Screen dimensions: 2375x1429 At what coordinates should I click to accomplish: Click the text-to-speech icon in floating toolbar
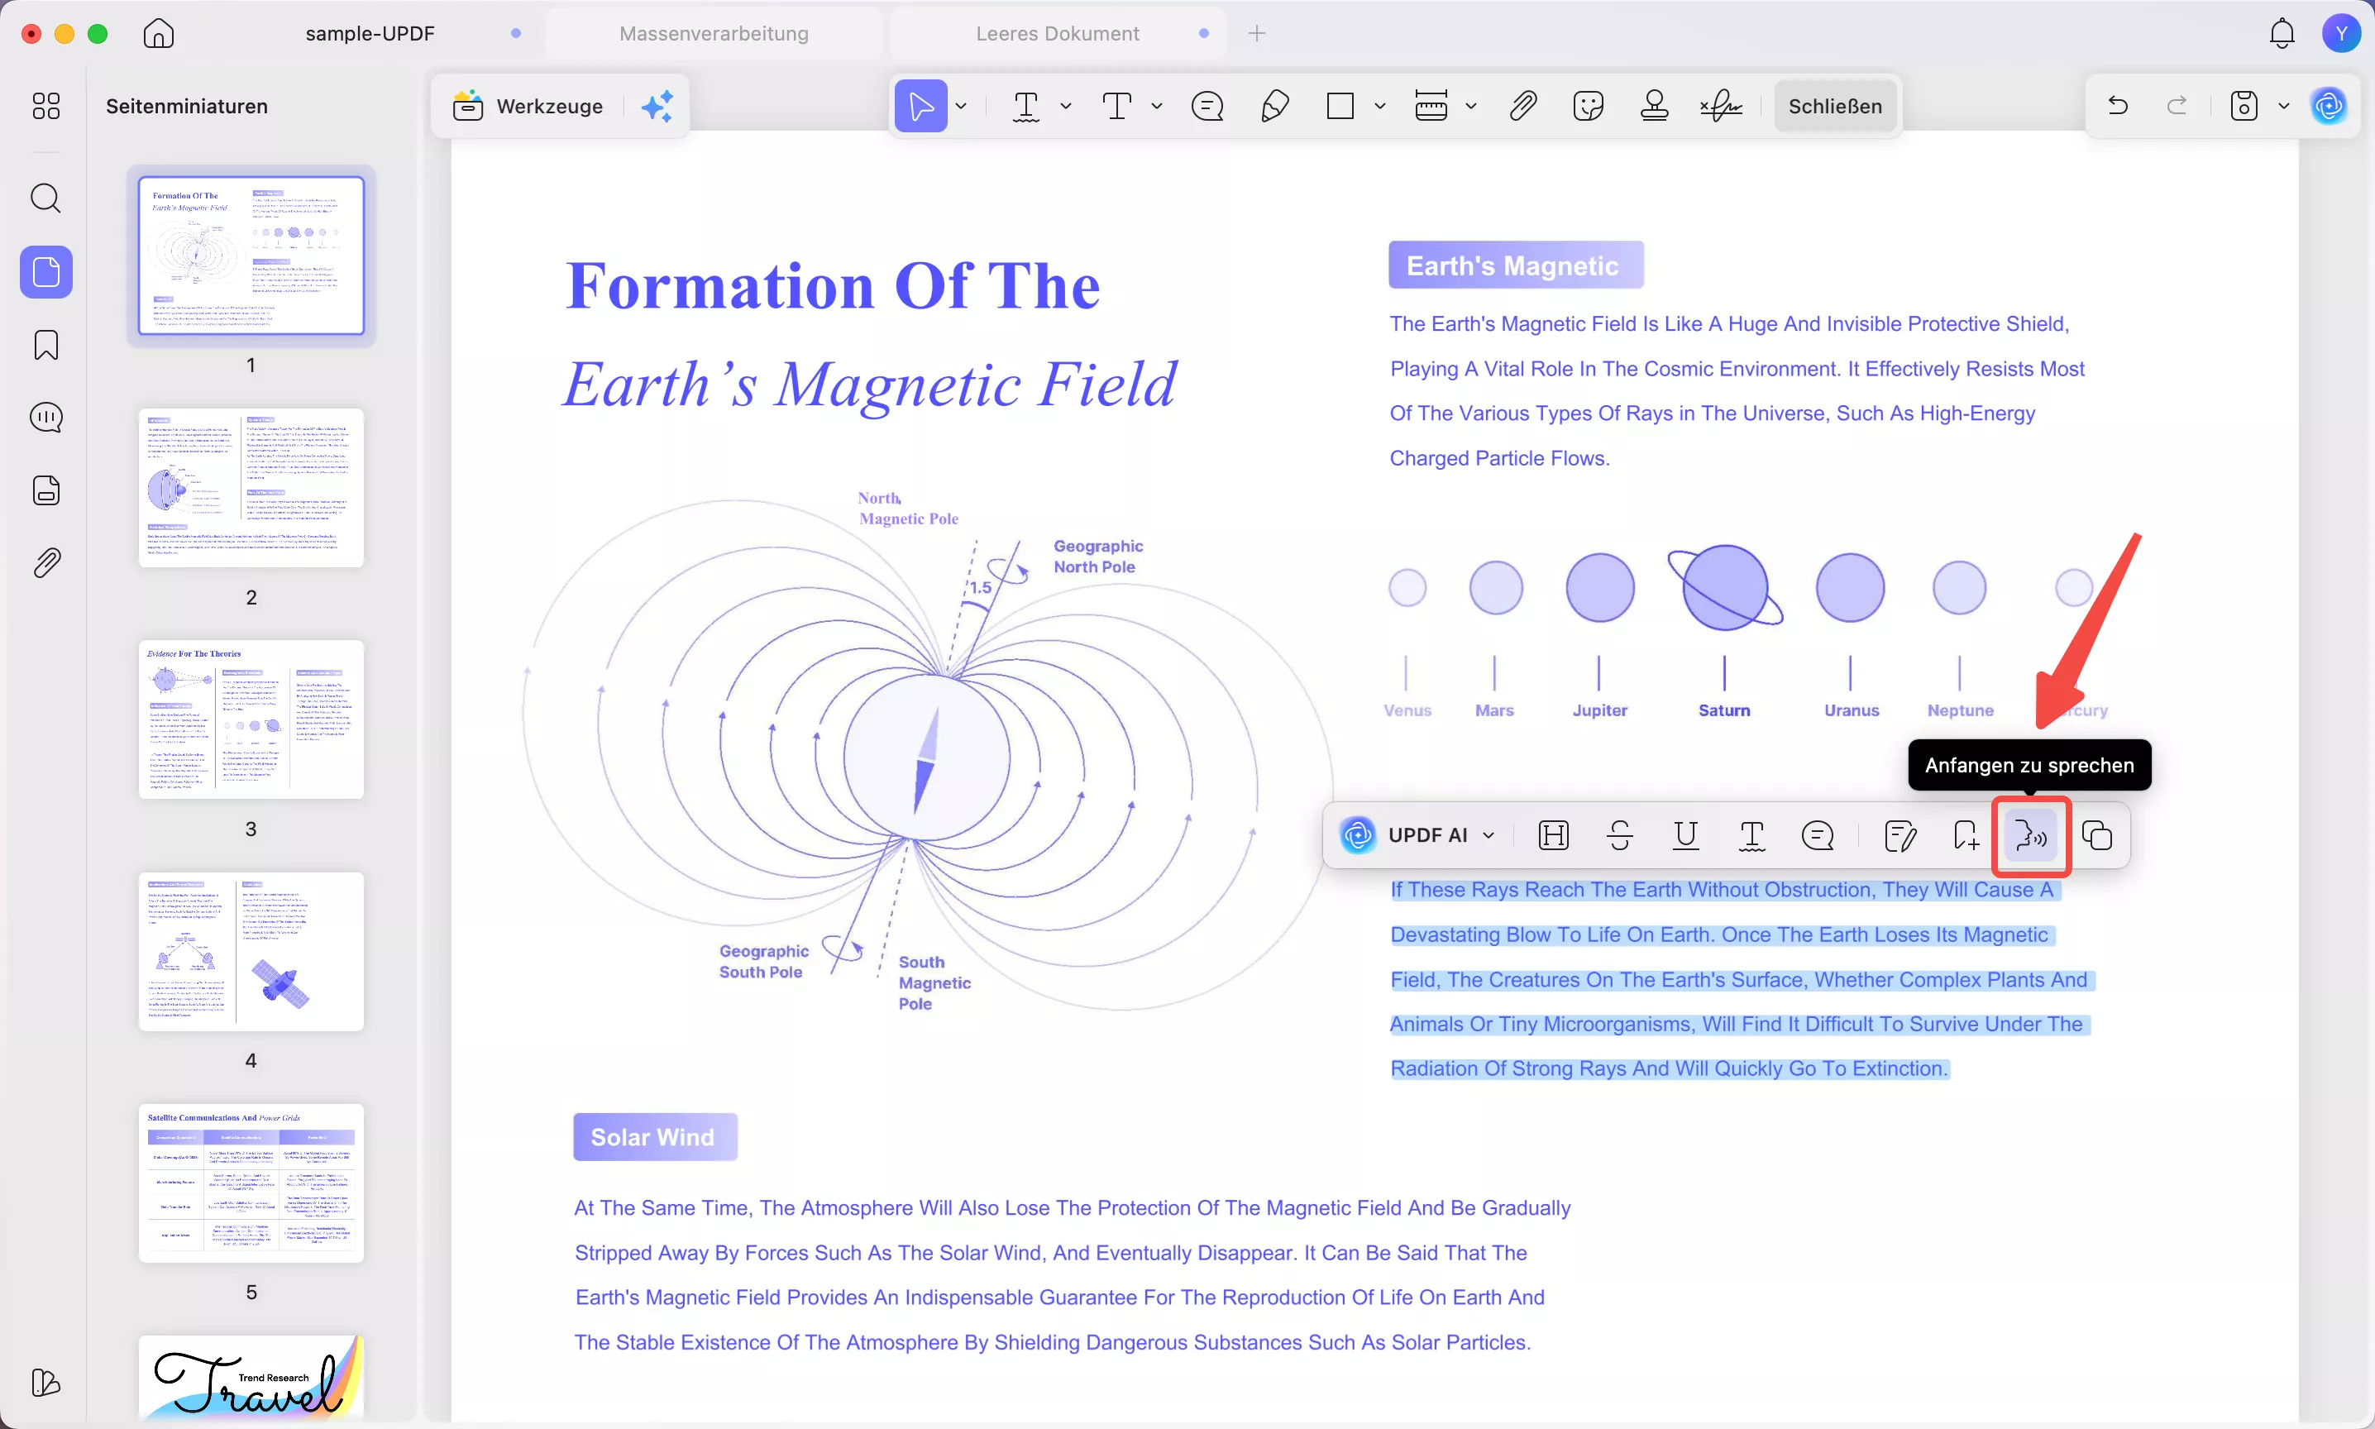[x=2030, y=835]
